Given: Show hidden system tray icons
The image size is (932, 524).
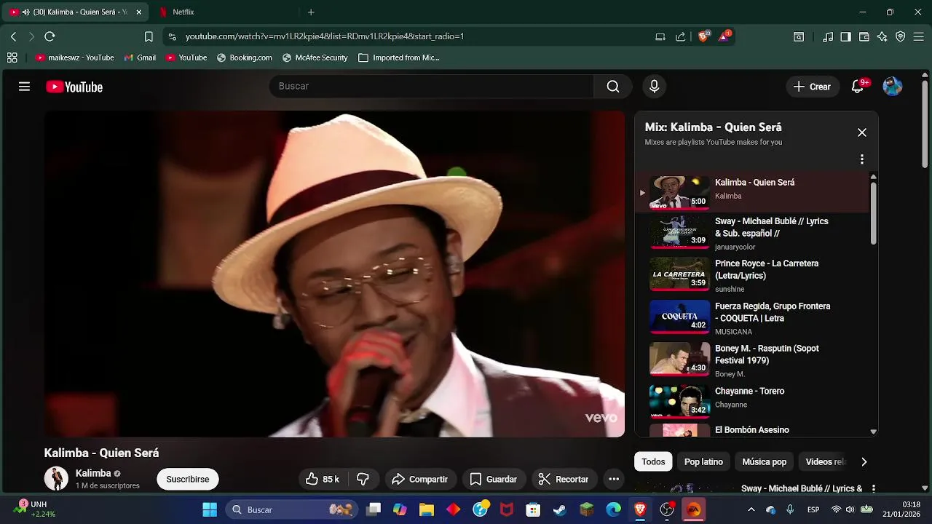Looking at the screenshot, I should pyautogui.click(x=751, y=509).
